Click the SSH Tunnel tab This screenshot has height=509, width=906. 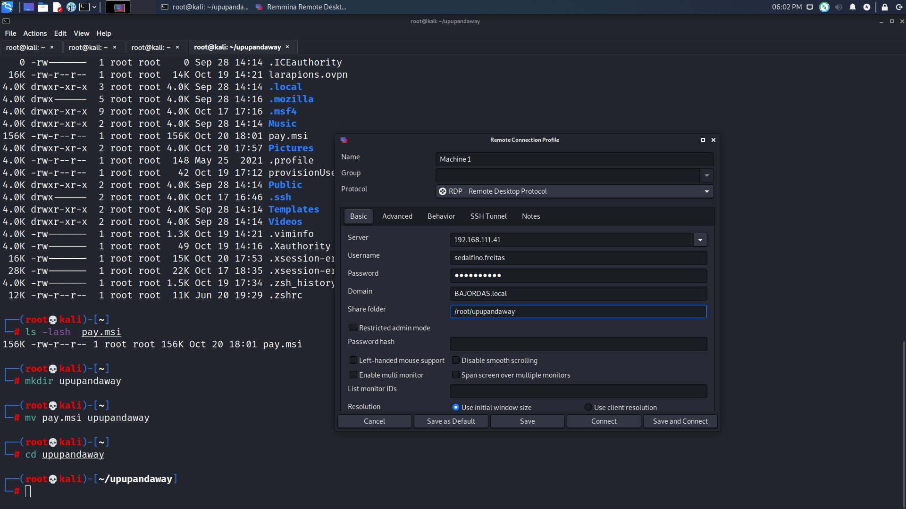click(487, 216)
